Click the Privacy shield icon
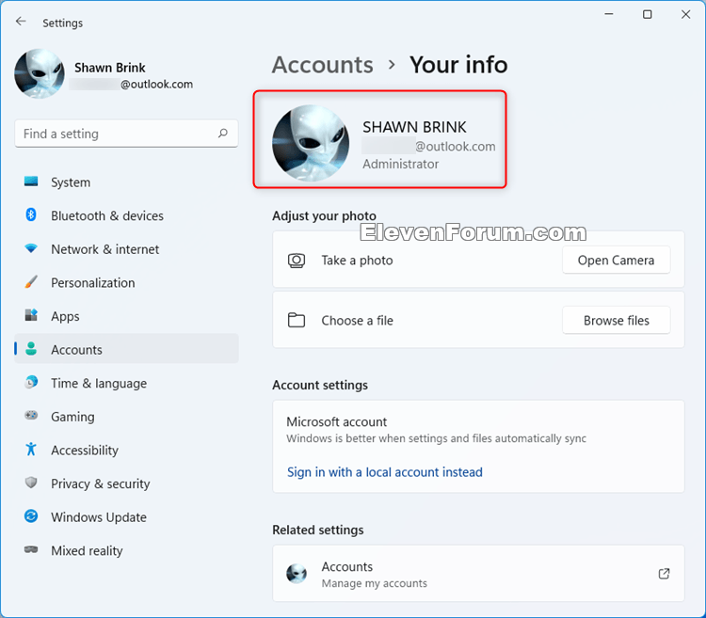706x618 pixels. 31,483
